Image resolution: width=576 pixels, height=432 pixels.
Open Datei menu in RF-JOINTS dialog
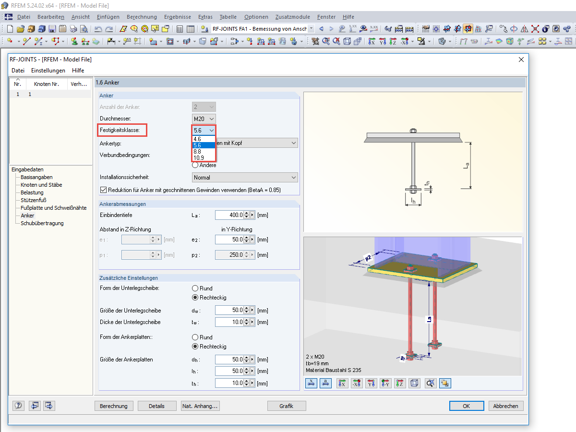click(x=18, y=71)
